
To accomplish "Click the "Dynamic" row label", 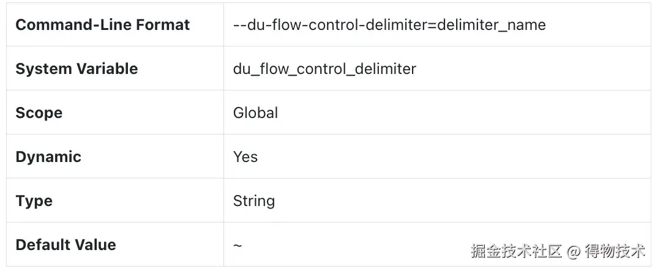I will tap(48, 157).
